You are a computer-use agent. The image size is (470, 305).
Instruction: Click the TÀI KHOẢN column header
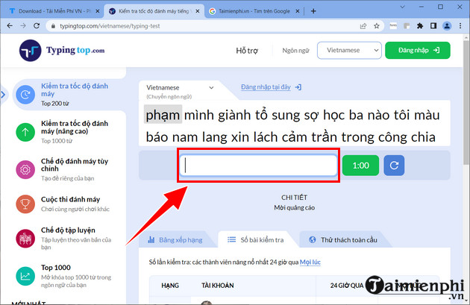pyautogui.click(x=217, y=286)
